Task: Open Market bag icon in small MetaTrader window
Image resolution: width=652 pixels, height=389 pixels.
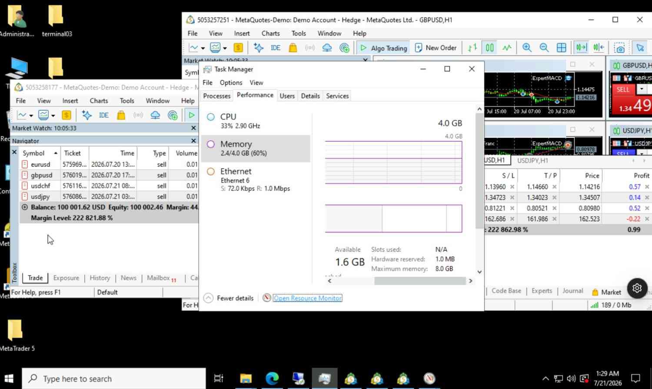Action: click(121, 115)
